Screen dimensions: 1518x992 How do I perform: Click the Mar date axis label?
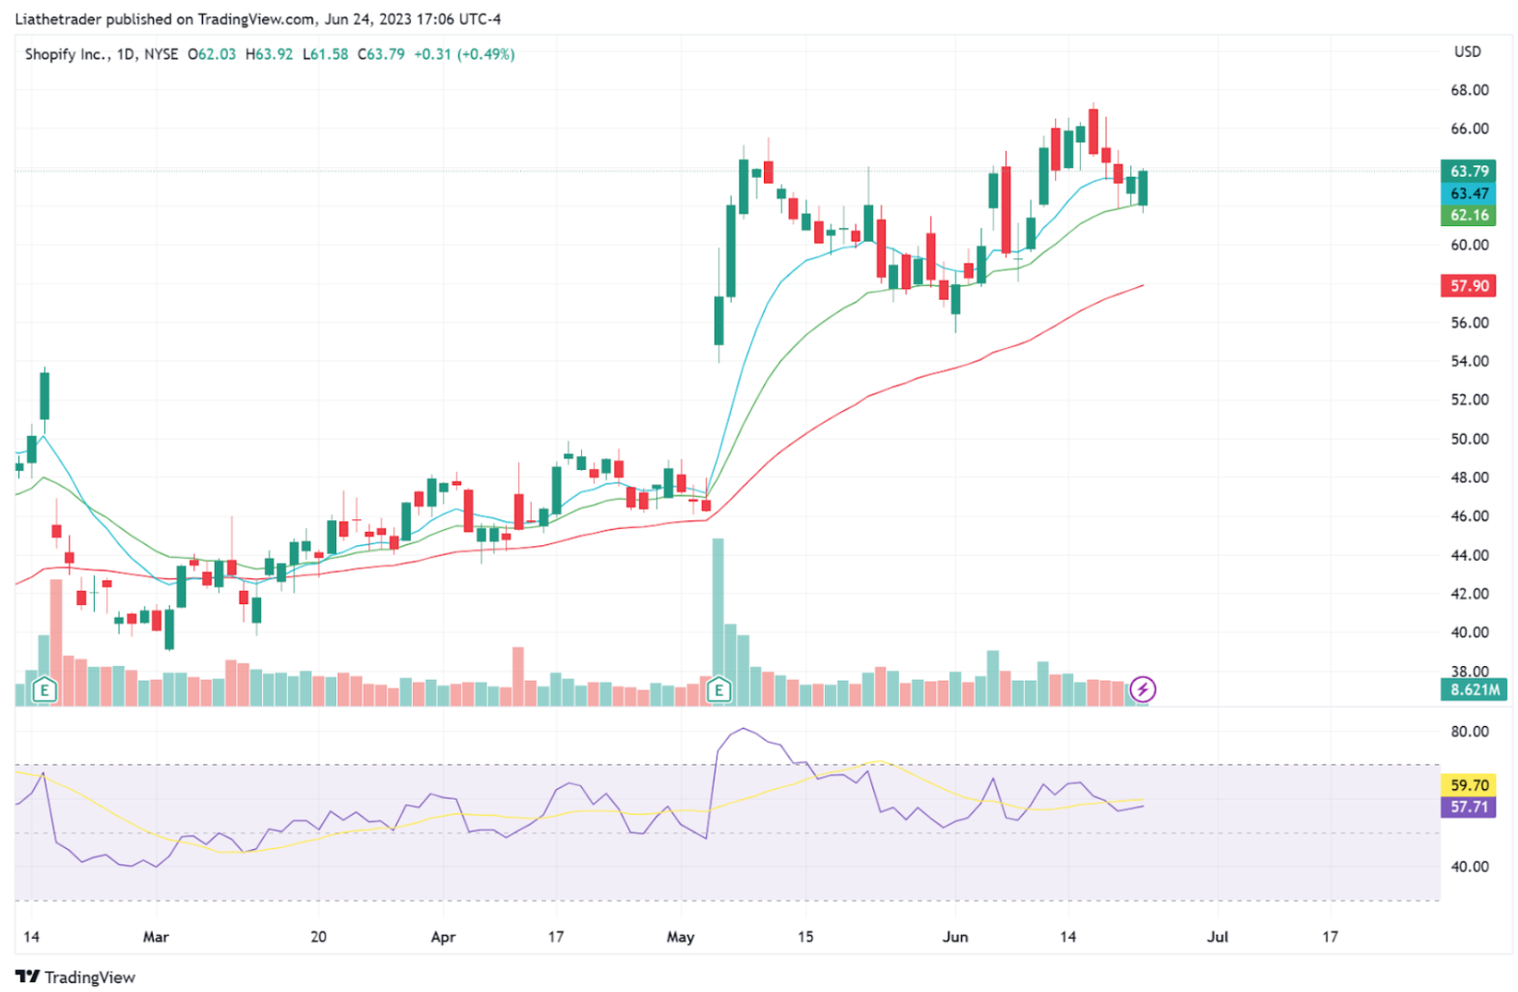156,937
